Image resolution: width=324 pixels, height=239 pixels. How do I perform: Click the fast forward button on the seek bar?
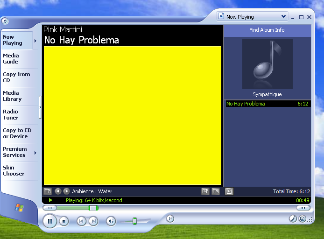tap(303, 208)
